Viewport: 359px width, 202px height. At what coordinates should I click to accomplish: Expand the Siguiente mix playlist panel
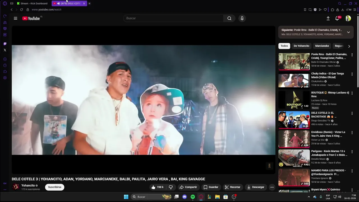(x=348, y=32)
